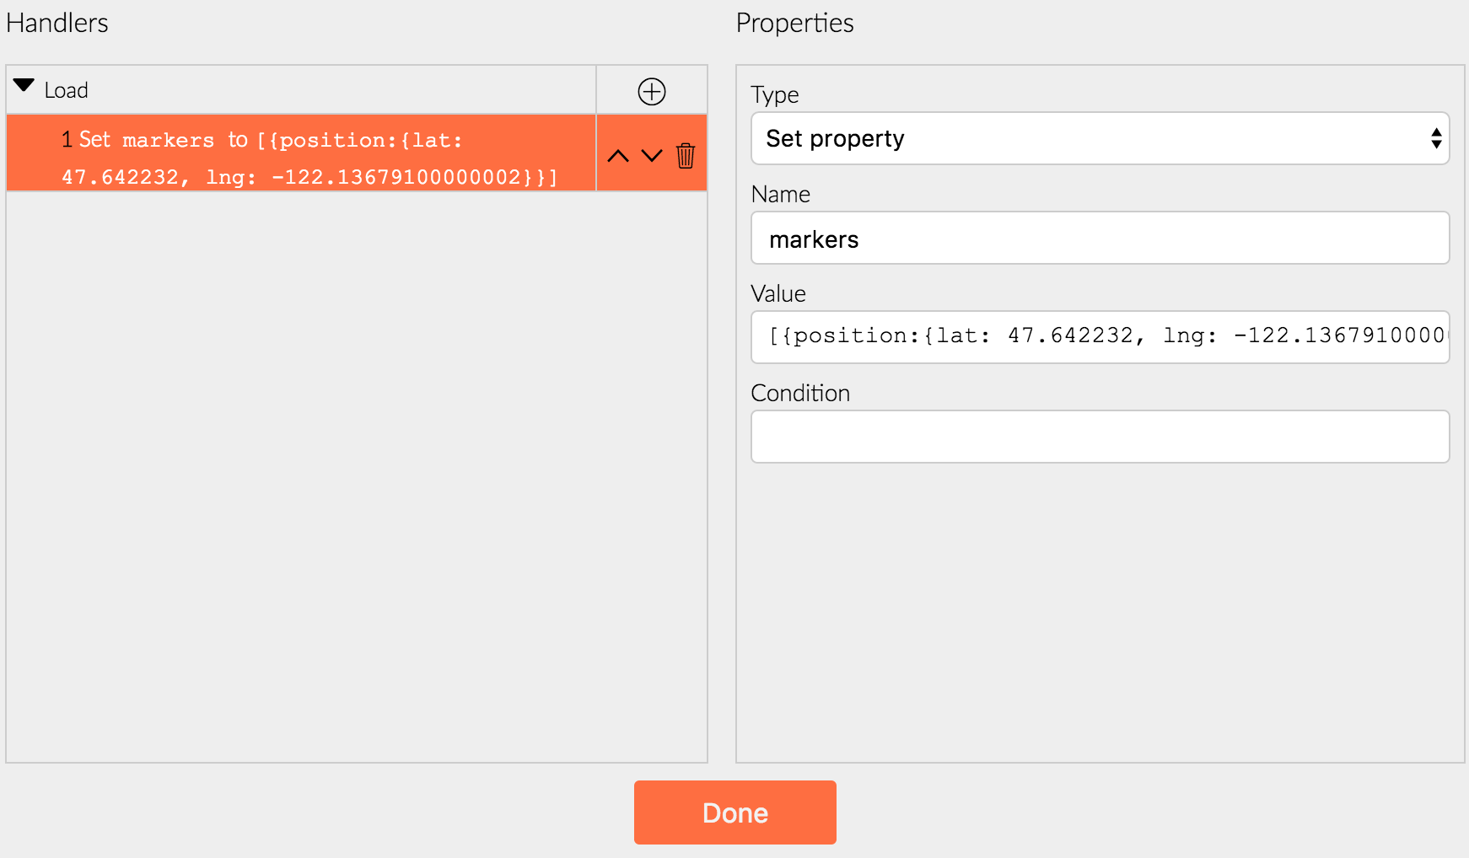Click the empty Condition field
This screenshot has height=858, width=1469.
point(1100,437)
